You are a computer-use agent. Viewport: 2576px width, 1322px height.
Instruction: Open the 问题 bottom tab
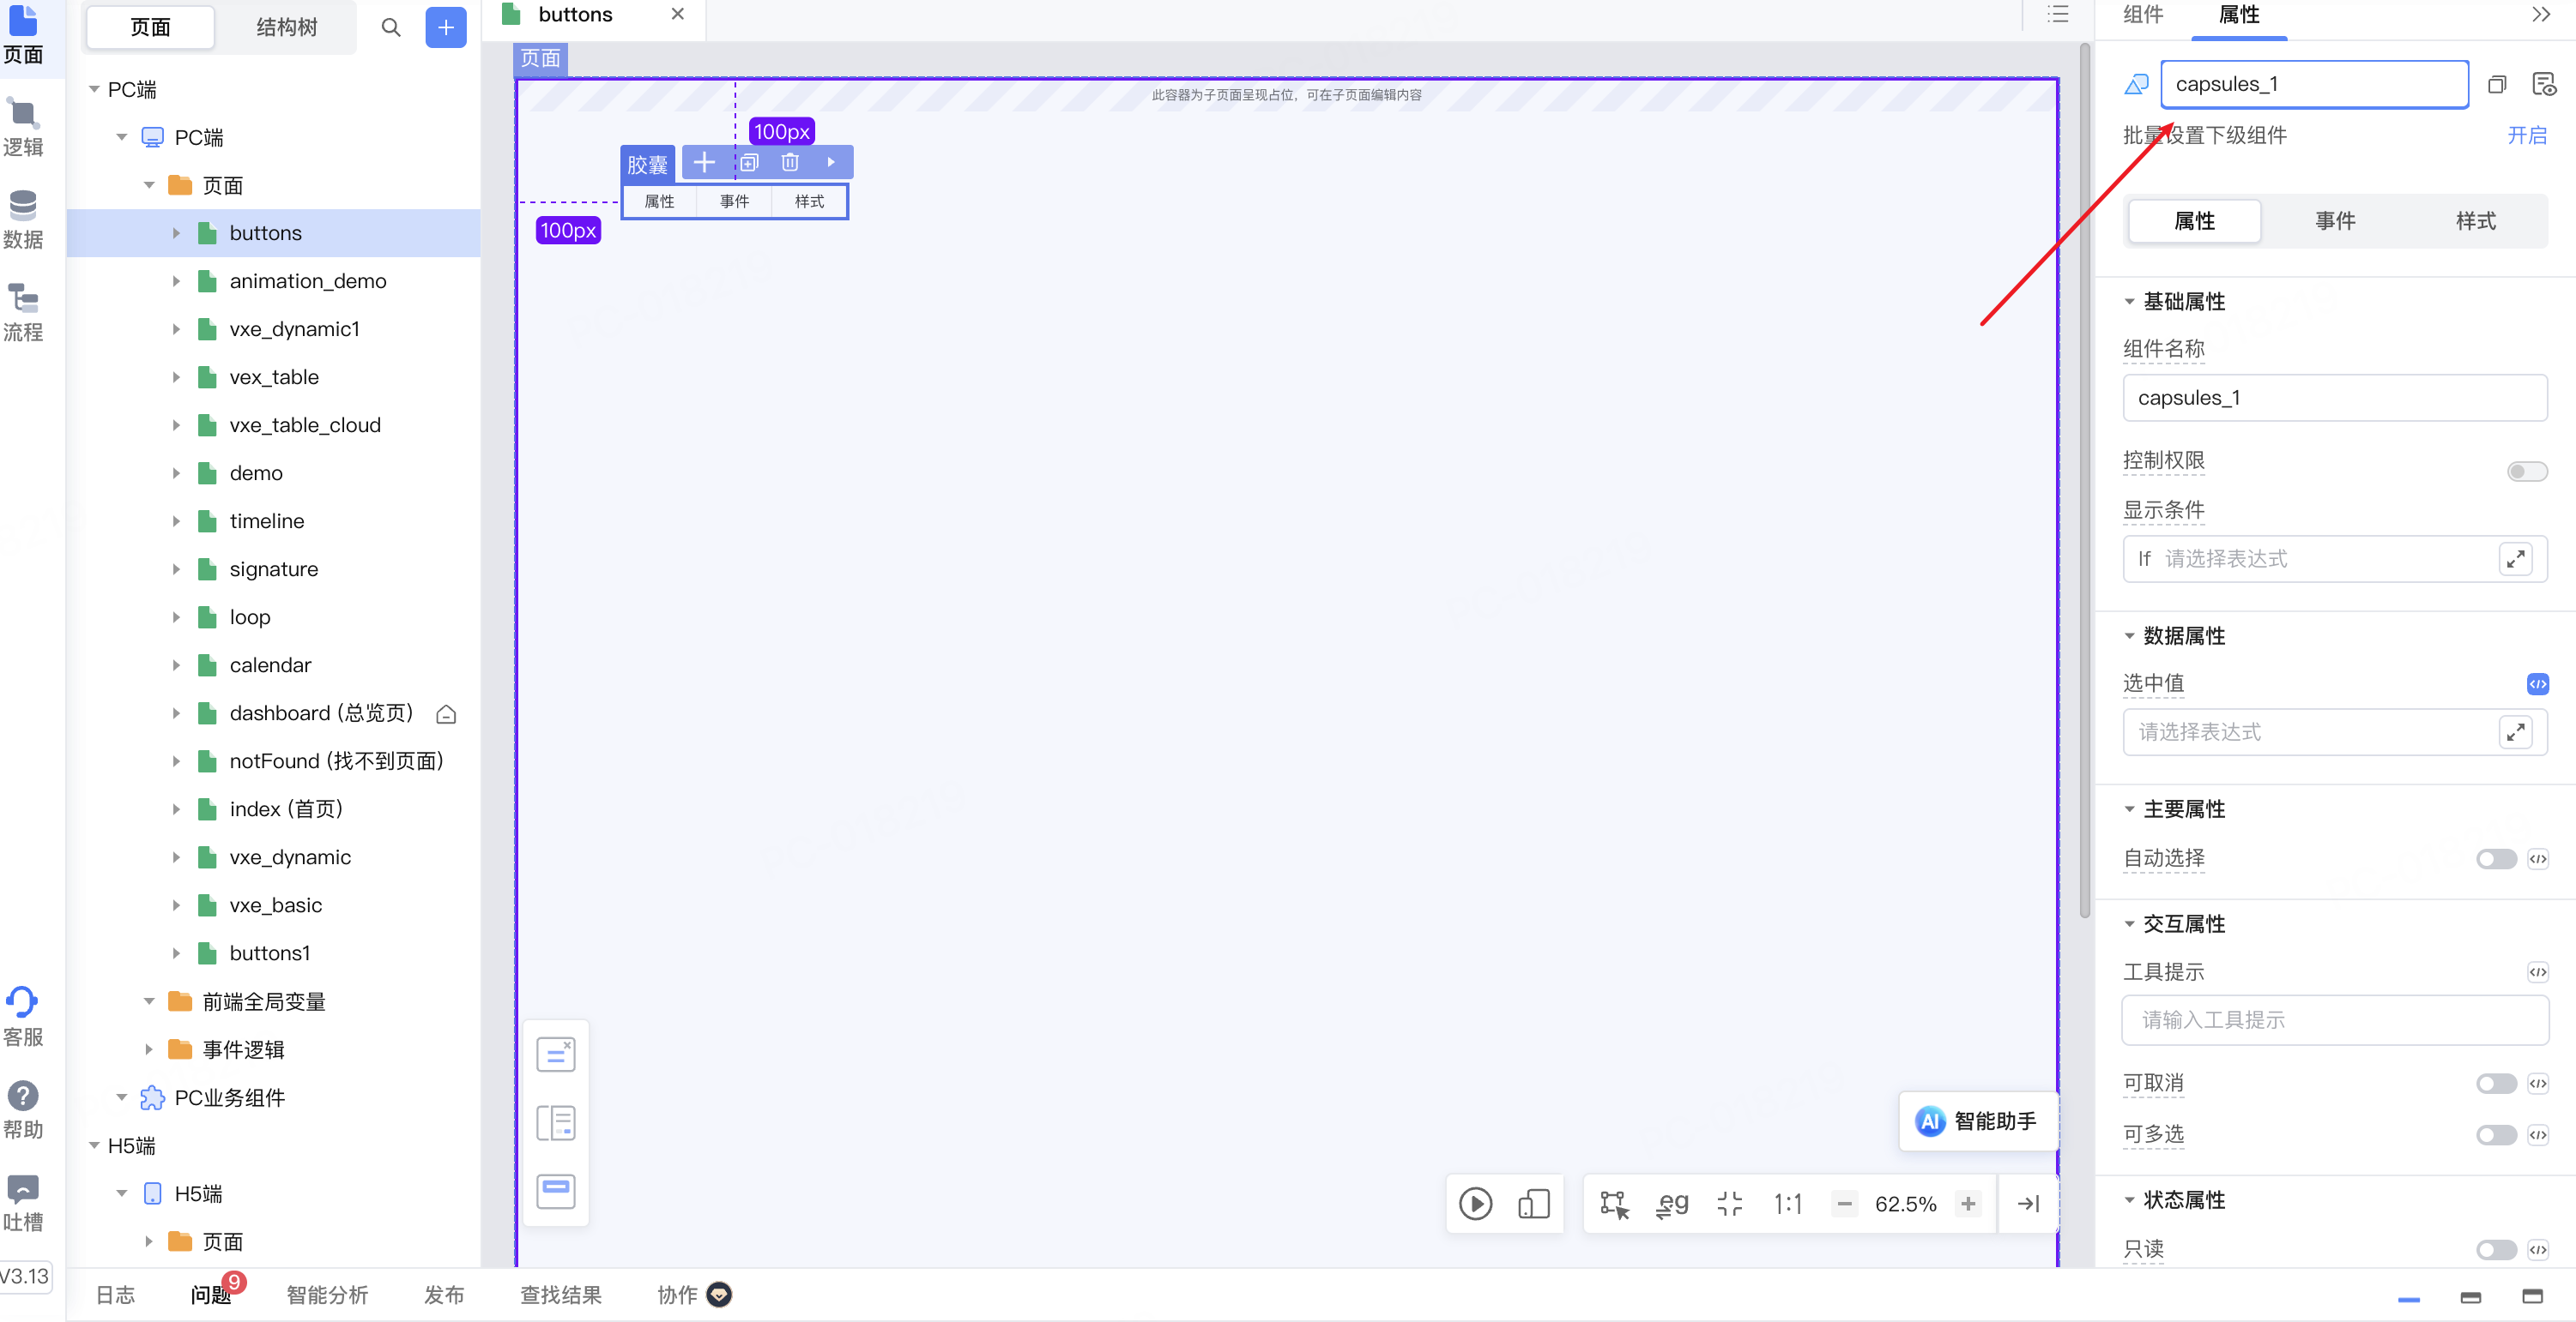tap(211, 1296)
